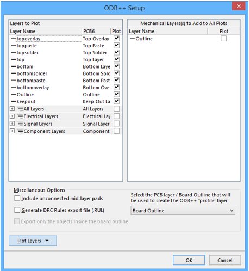Click the Layer Name header in Layers to Plot

tap(45, 31)
